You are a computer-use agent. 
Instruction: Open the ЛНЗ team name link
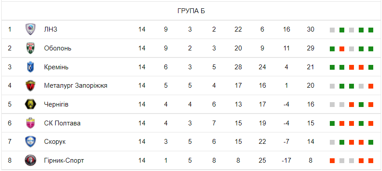point(50,29)
